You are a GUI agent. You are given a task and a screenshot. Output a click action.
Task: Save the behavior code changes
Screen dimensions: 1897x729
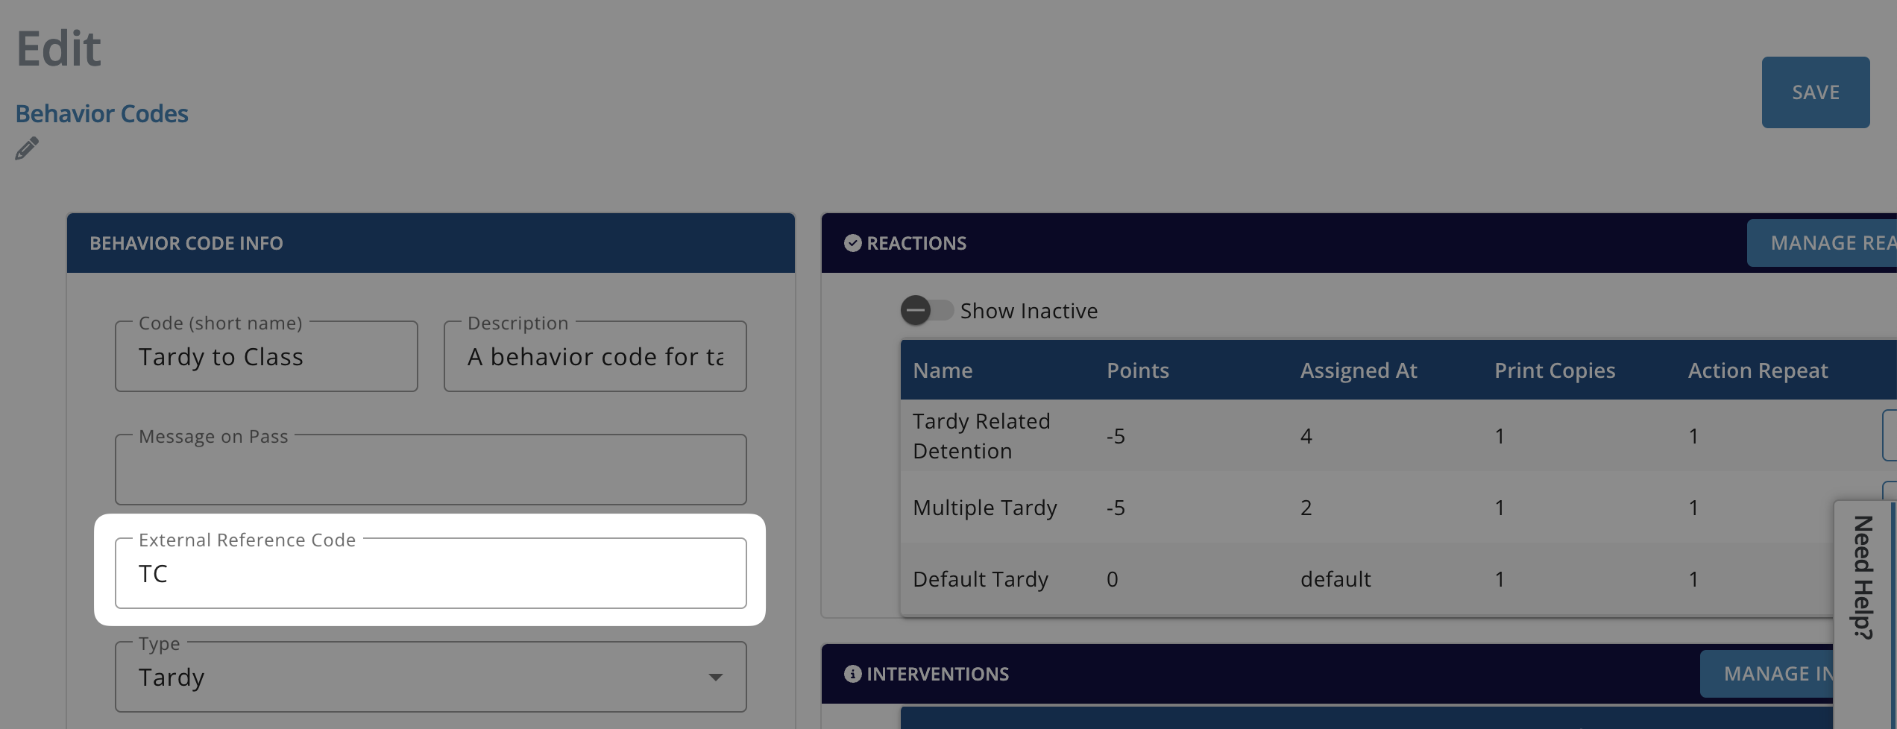[x=1815, y=92]
